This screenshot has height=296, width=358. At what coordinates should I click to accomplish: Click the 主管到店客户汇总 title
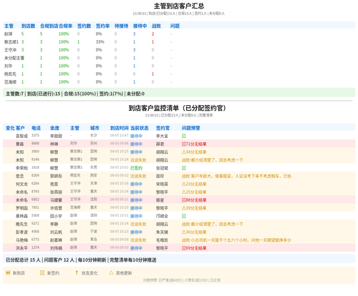pos(179,6)
